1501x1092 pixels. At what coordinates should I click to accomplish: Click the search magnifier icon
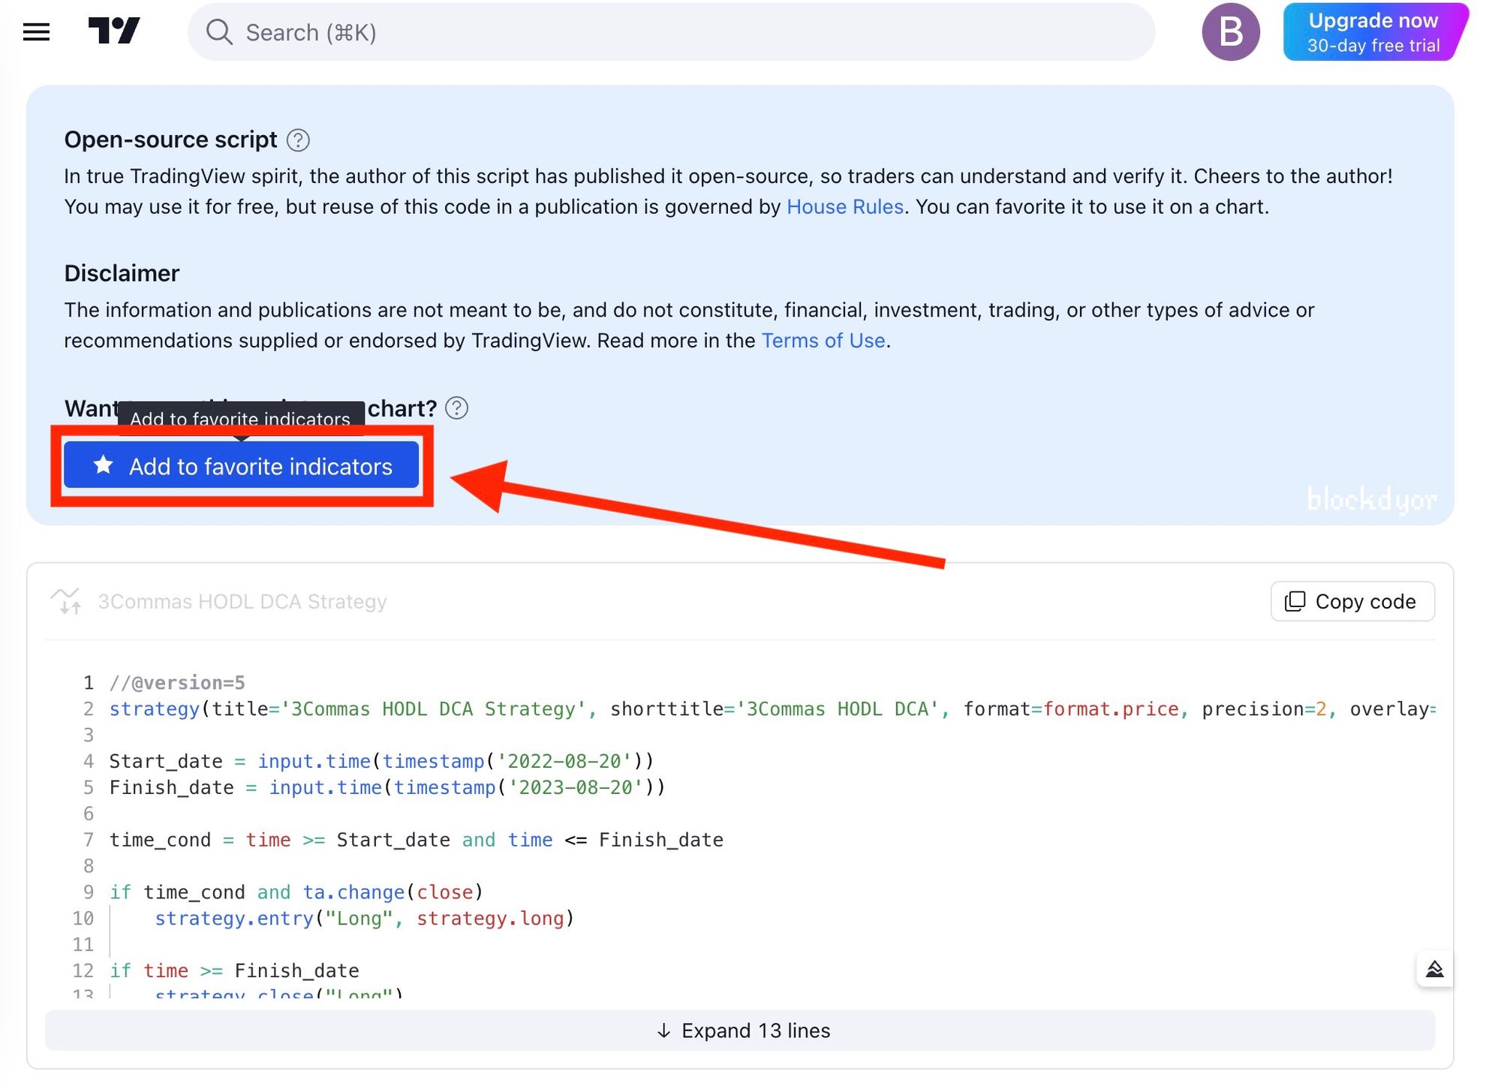219,32
